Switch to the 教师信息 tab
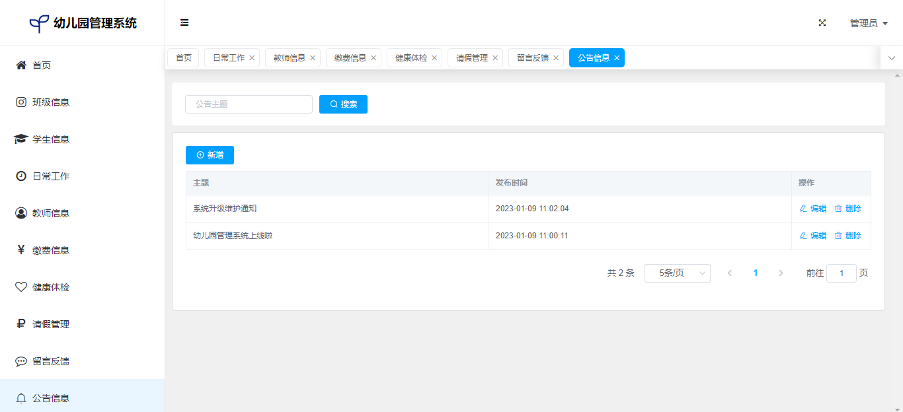This screenshot has width=903, height=412. pyautogui.click(x=289, y=58)
